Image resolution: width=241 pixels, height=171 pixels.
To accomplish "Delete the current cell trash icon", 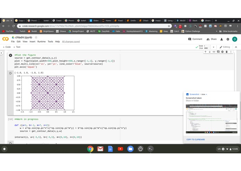I will [226, 52].
